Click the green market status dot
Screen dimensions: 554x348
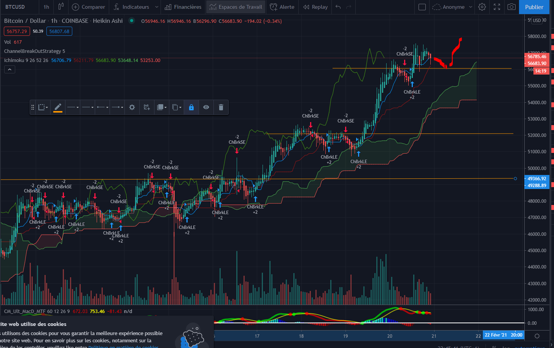tap(132, 21)
